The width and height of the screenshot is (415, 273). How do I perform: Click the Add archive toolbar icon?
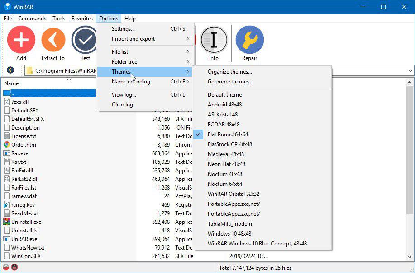coord(21,40)
